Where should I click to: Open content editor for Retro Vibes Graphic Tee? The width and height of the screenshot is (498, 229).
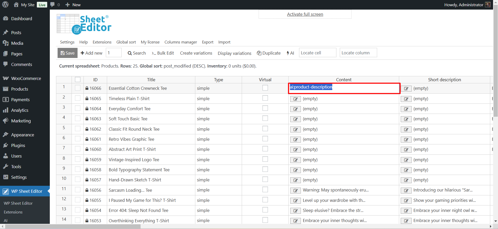point(295,139)
